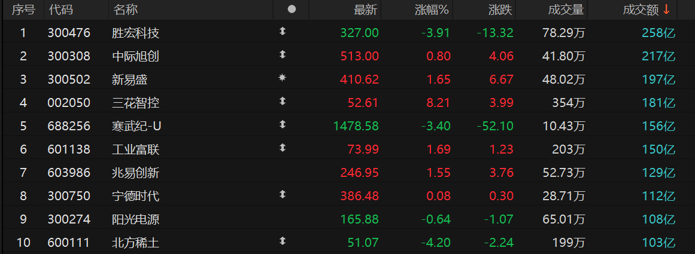Image resolution: width=695 pixels, height=254 pixels.
Task: Click stock code 300750
Action: coord(69,196)
